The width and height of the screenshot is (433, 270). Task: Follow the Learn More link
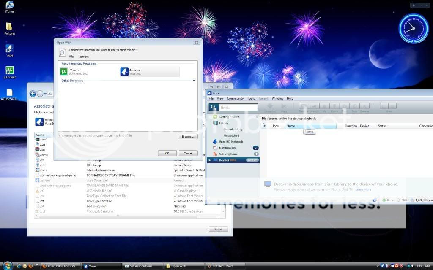point(363,189)
